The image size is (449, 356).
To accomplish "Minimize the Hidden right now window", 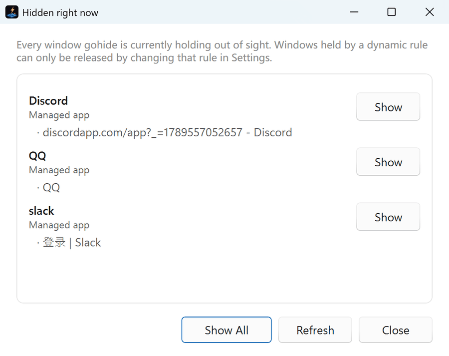I will pos(354,12).
